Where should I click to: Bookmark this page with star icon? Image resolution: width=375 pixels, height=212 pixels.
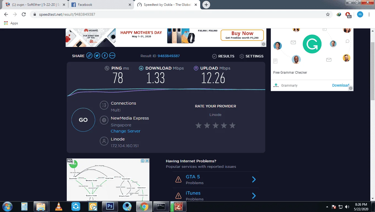point(328,14)
